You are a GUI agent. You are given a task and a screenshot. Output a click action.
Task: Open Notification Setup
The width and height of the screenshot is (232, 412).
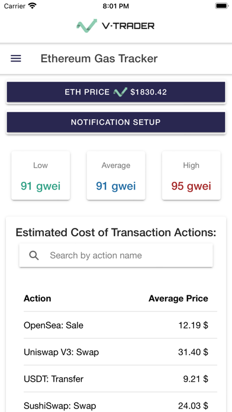point(116,122)
